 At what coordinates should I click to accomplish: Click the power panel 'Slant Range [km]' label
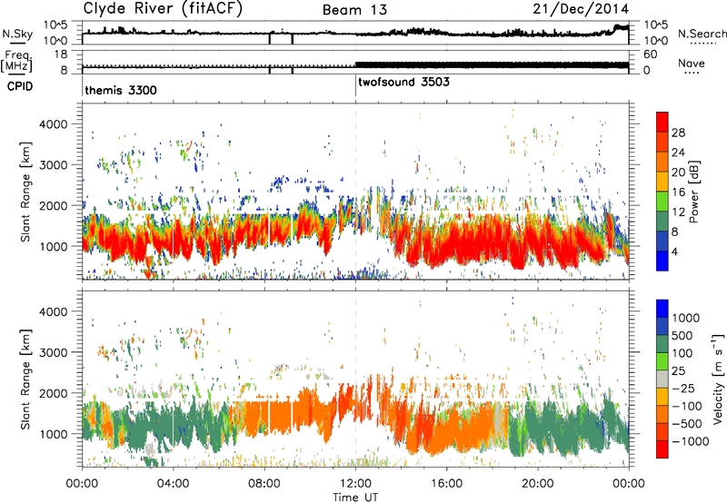pyautogui.click(x=25, y=192)
